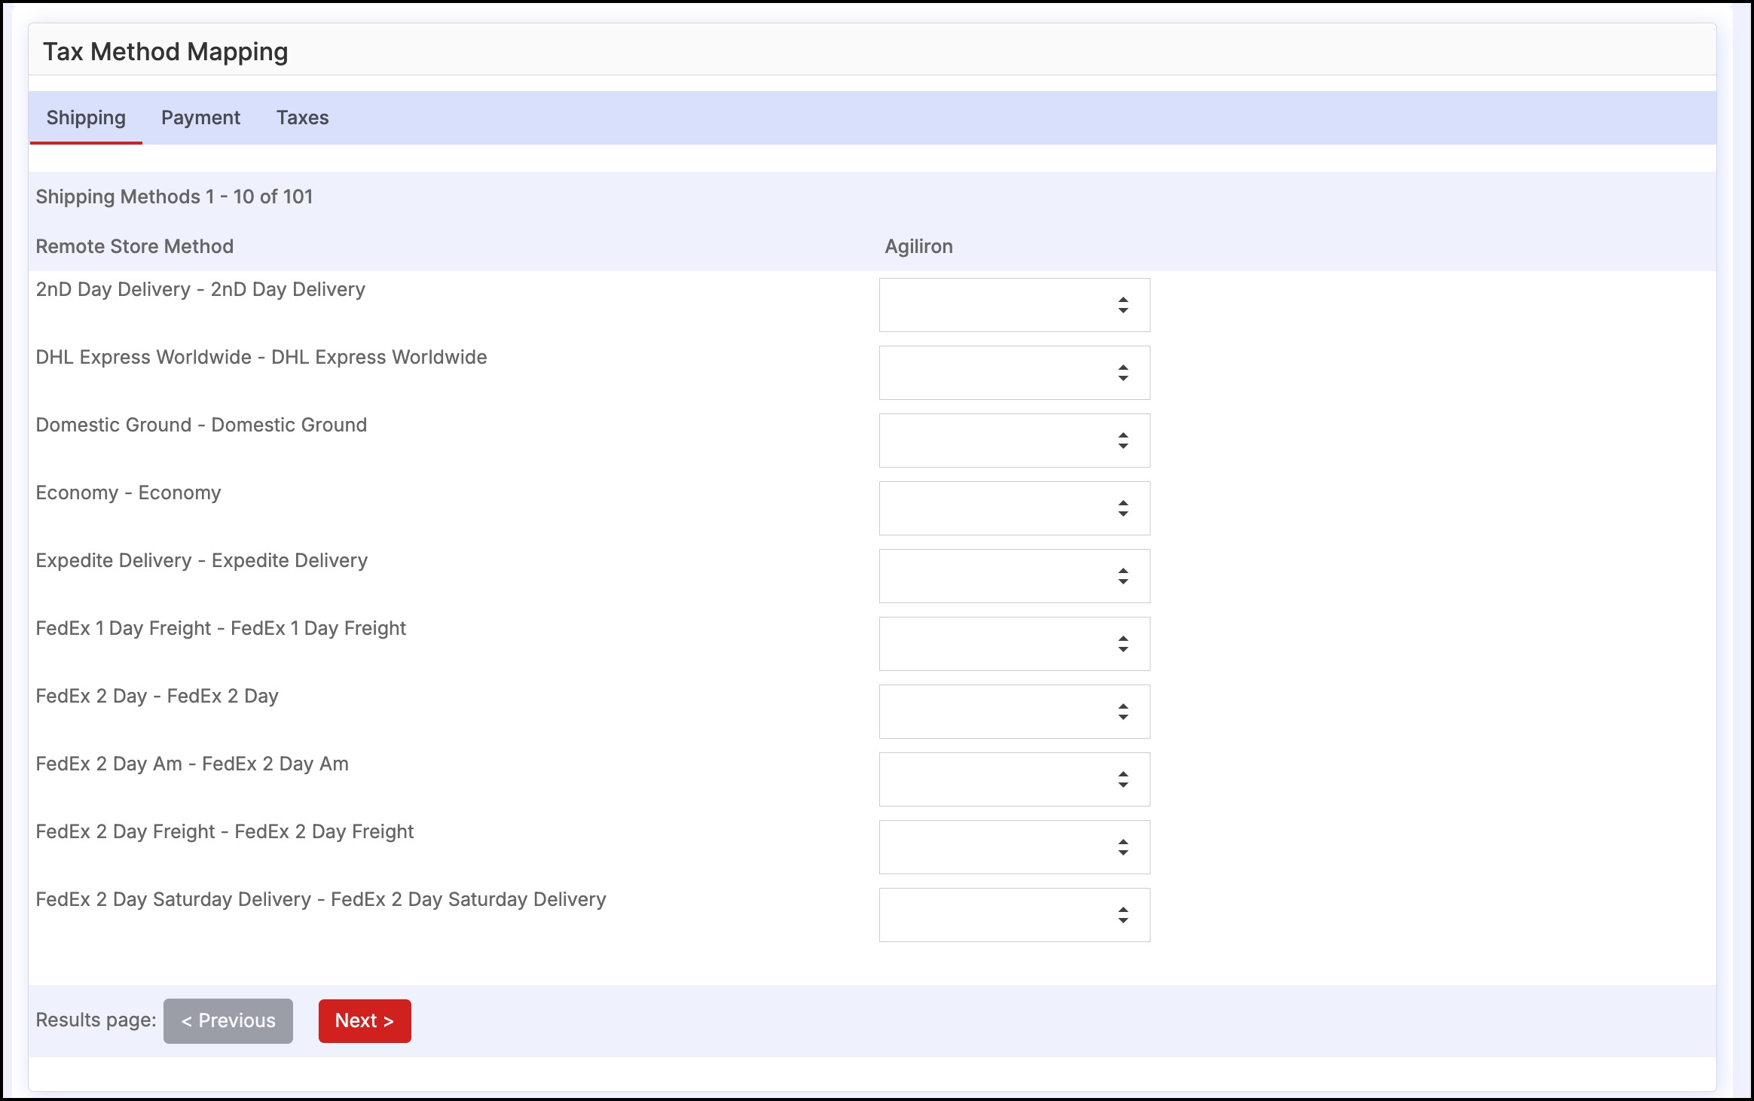This screenshot has width=1754, height=1101.
Task: Open the 2nD Day Delivery mapping dropdown
Action: pyautogui.click(x=1014, y=305)
